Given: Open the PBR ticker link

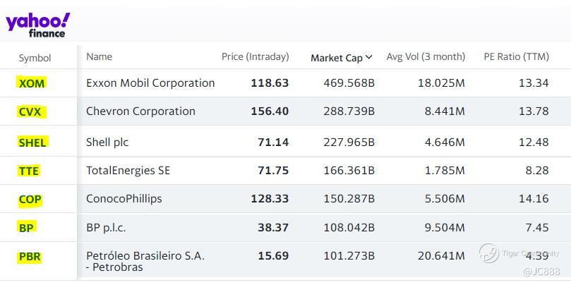Looking at the screenshot, I should pos(30,257).
